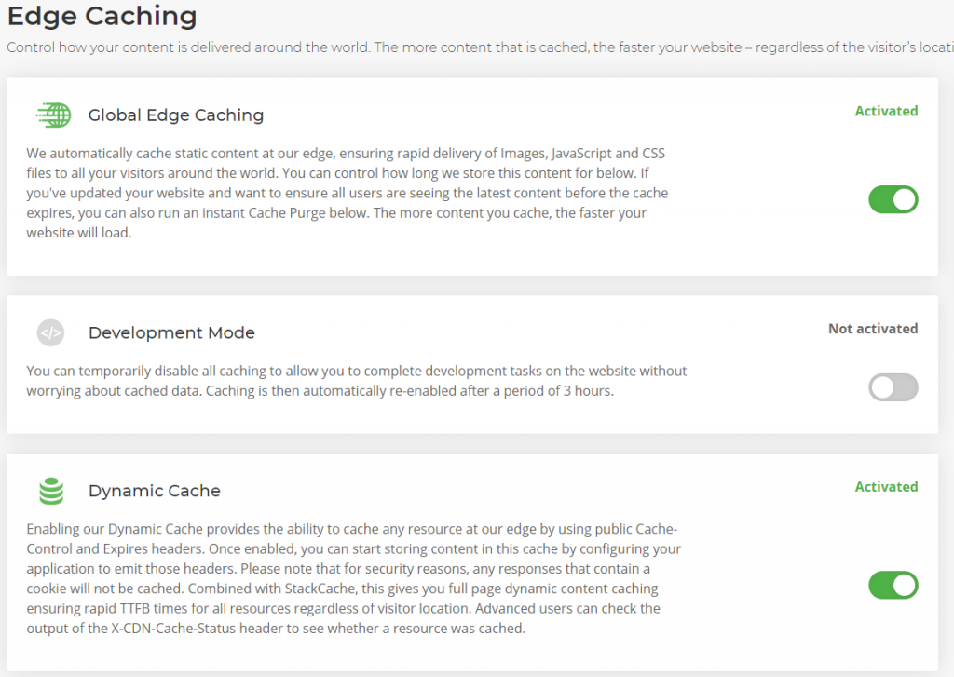
Task: Turn off the Dynamic Cache switch
Action: (893, 585)
